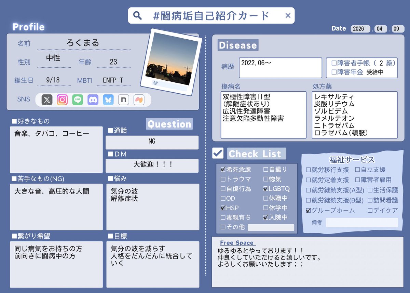This screenshot has width=410, height=293.
Task: Open the Discord SNS icon
Action: pos(93,99)
